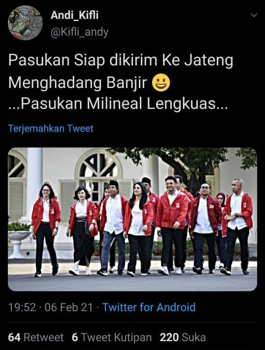Image resolution: width=265 pixels, height=350 pixels.
Task: View the 64 Retweet list
Action: pos(36,337)
